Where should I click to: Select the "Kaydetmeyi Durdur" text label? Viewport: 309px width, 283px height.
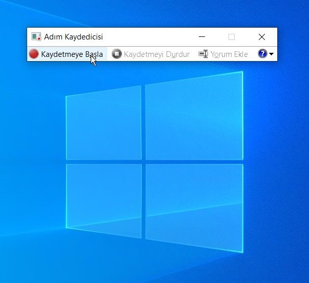[x=157, y=54]
